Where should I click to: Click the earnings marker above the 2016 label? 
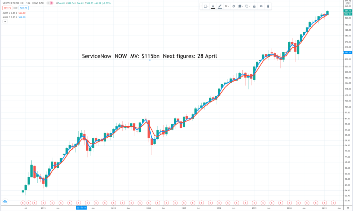coord(149,203)
